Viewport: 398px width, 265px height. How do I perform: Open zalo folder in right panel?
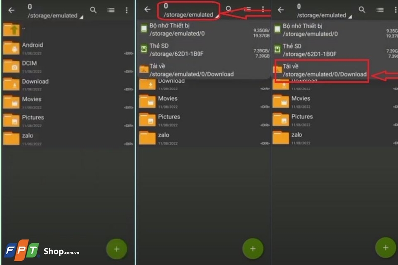(335, 138)
